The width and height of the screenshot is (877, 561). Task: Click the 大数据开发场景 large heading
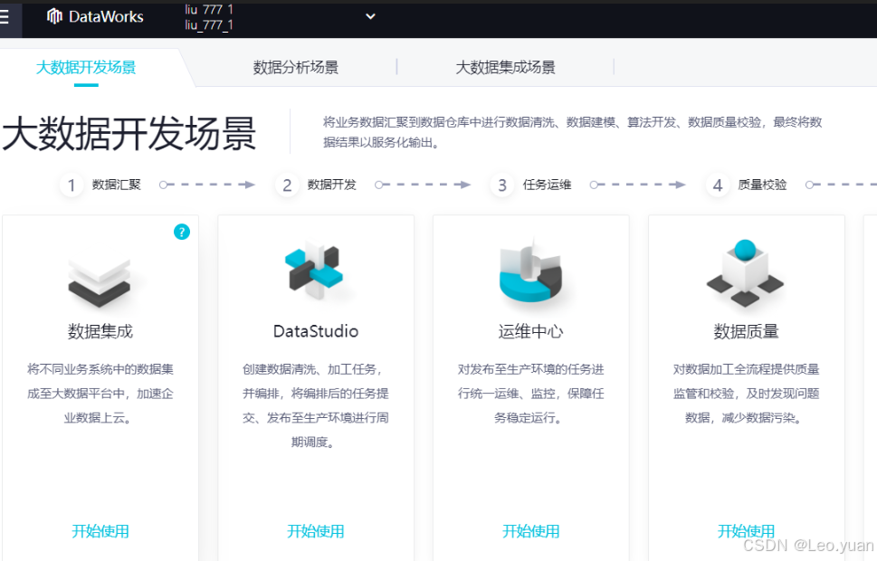(129, 134)
